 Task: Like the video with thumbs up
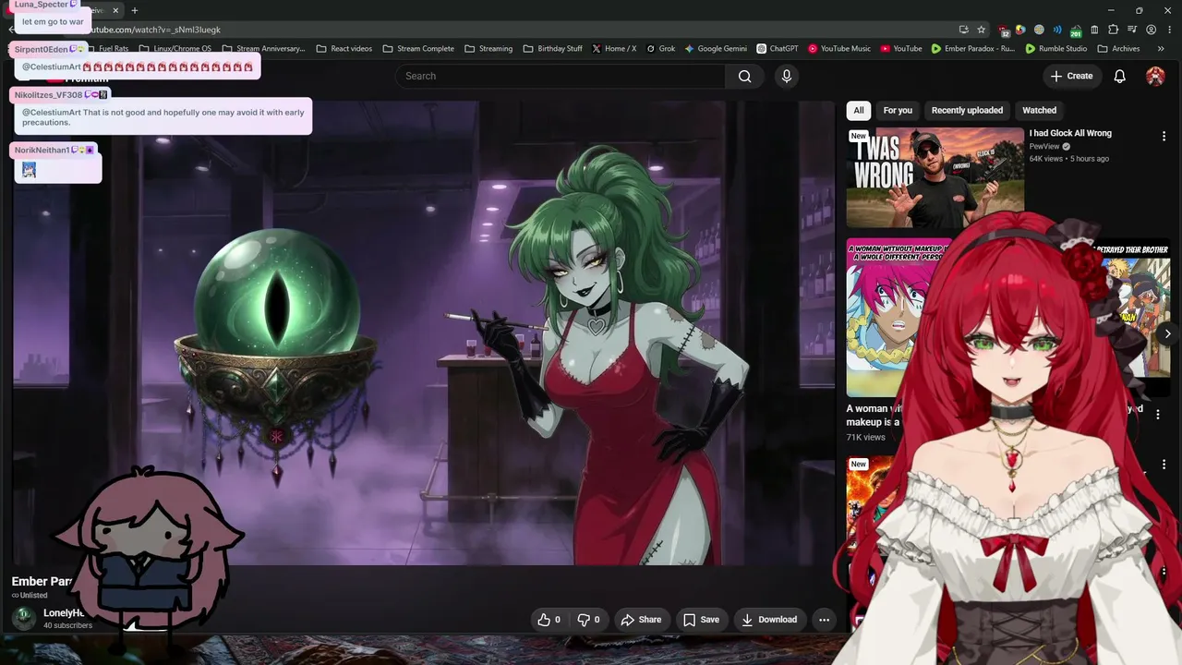549,620
